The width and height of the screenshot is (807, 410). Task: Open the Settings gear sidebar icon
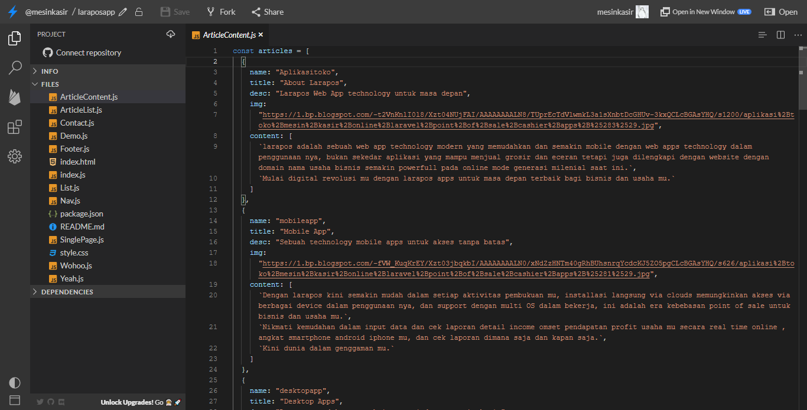coord(15,156)
